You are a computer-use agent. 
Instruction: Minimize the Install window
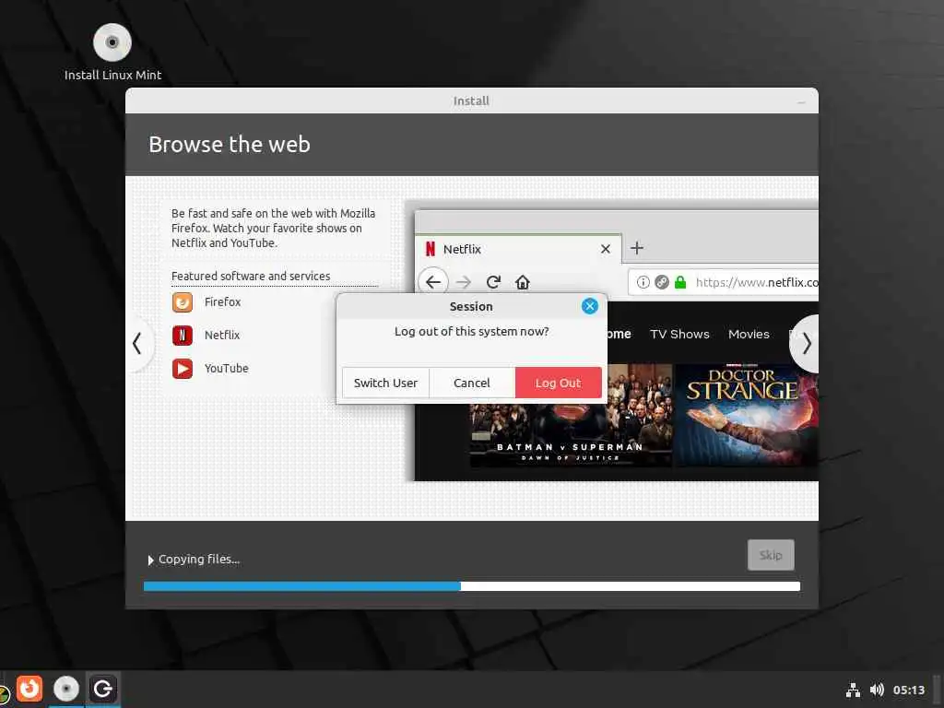point(801,101)
